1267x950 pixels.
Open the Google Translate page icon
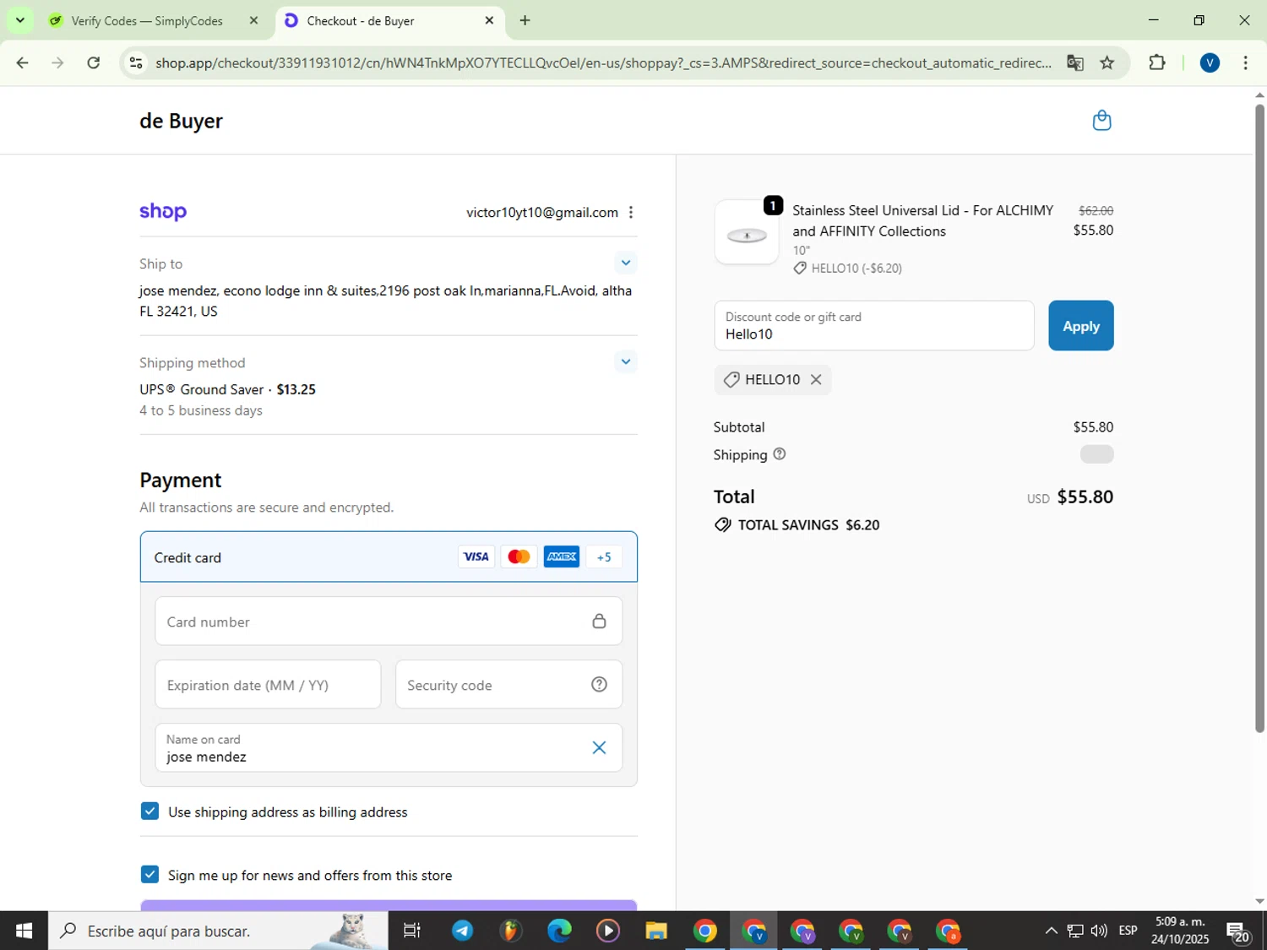click(x=1074, y=63)
